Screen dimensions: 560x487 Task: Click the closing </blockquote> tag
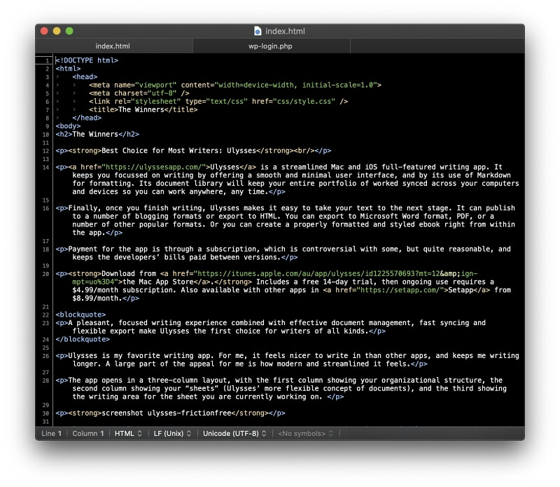coord(83,339)
